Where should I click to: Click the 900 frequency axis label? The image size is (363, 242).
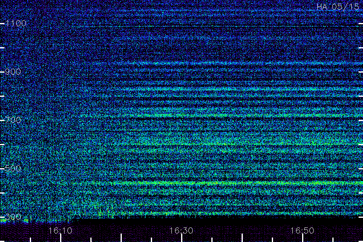coord(13,72)
